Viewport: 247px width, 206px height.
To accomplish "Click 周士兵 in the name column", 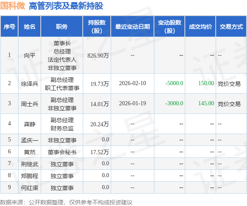I will click(x=30, y=104).
